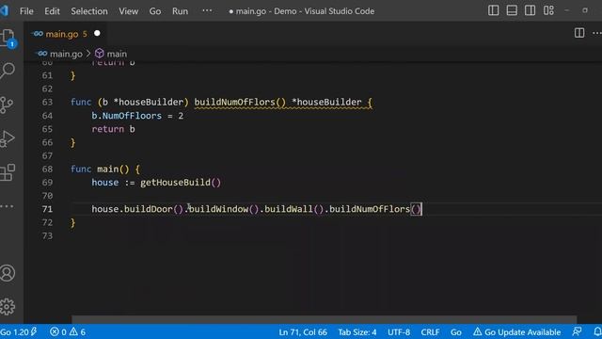The width and height of the screenshot is (602, 339).
Task: Click the horizontal scrollbar of editor
Action: point(324,319)
